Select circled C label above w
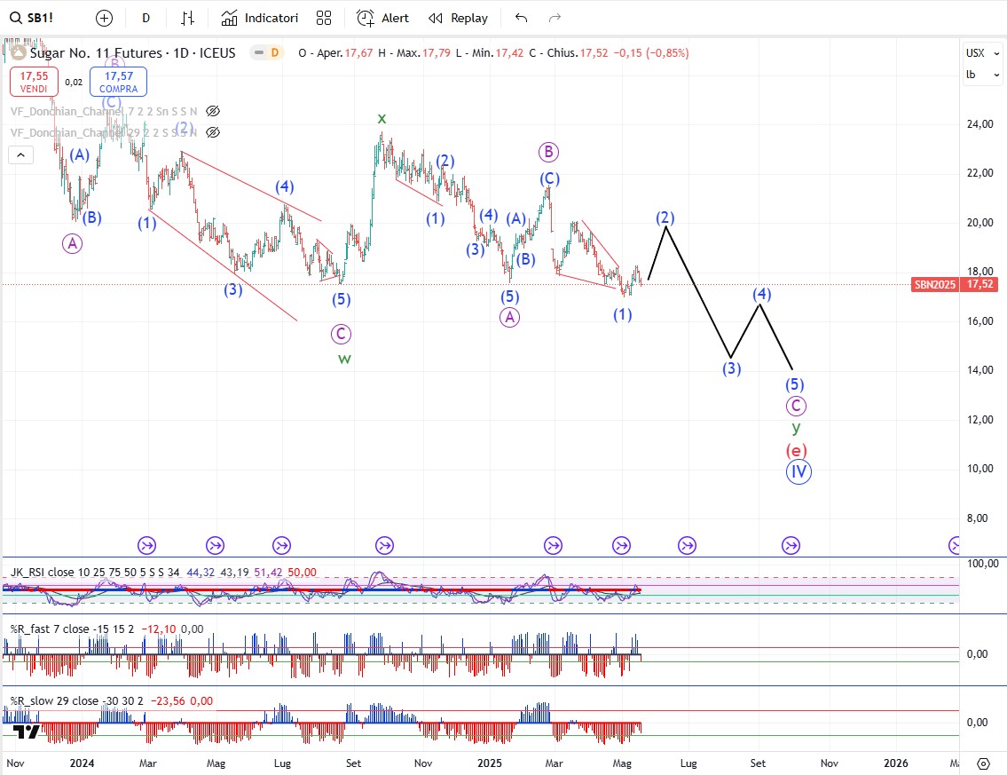This screenshot has width=1007, height=775. 341,334
